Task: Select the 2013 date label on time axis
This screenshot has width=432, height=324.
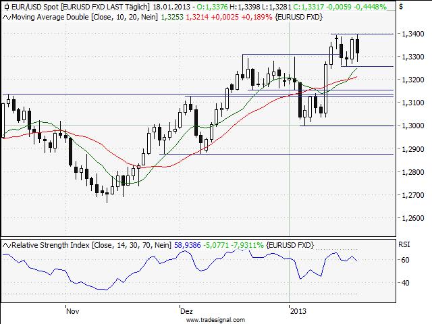Action: point(298,312)
